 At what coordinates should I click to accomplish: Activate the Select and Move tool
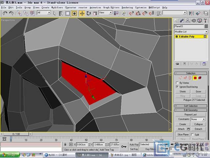[82, 13]
